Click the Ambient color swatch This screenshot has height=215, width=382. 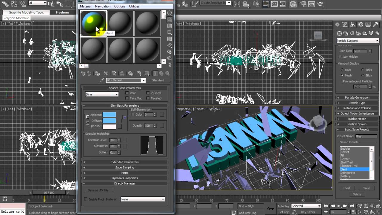click(x=109, y=115)
